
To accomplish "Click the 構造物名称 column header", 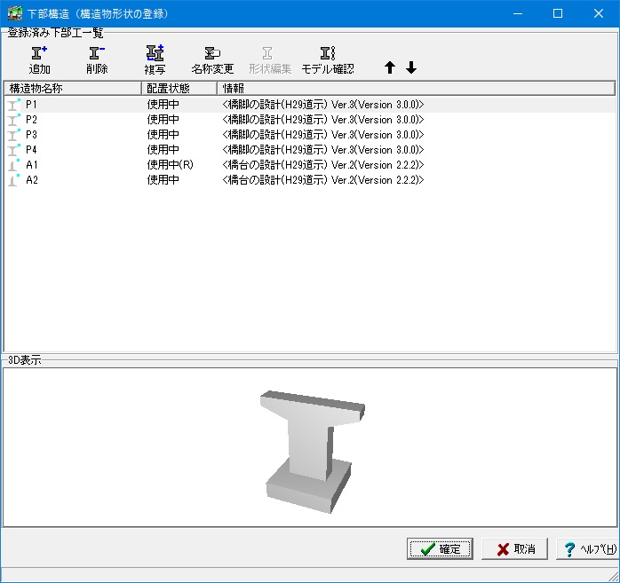I will (73, 88).
